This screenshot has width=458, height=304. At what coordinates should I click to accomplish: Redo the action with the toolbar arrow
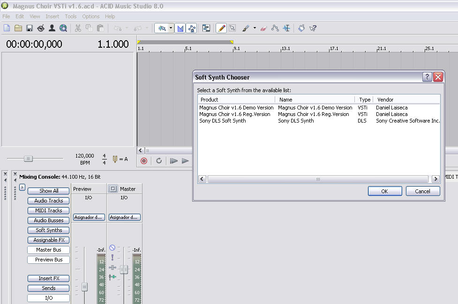(x=137, y=28)
